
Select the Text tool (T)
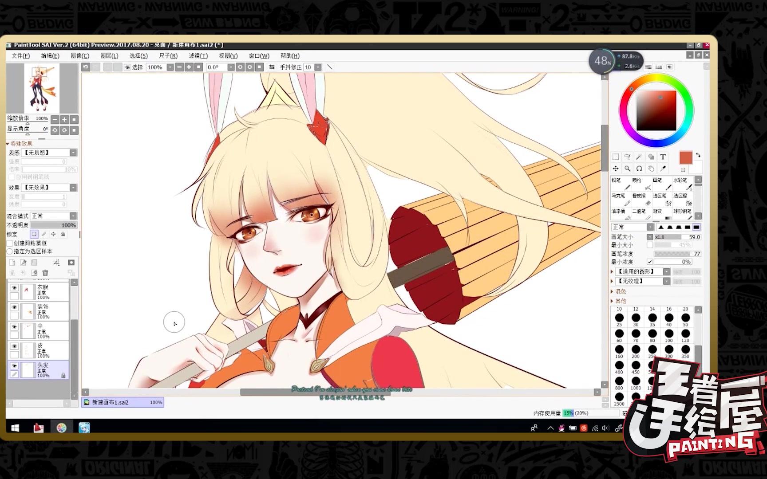[663, 157]
